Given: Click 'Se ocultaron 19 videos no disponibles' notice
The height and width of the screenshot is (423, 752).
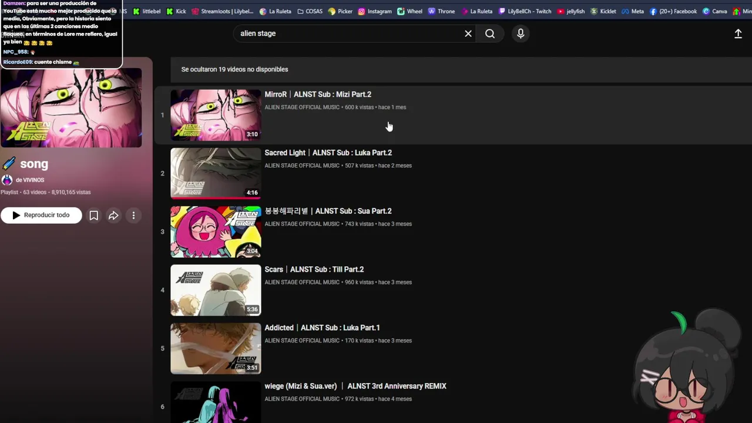Looking at the screenshot, I should point(234,69).
